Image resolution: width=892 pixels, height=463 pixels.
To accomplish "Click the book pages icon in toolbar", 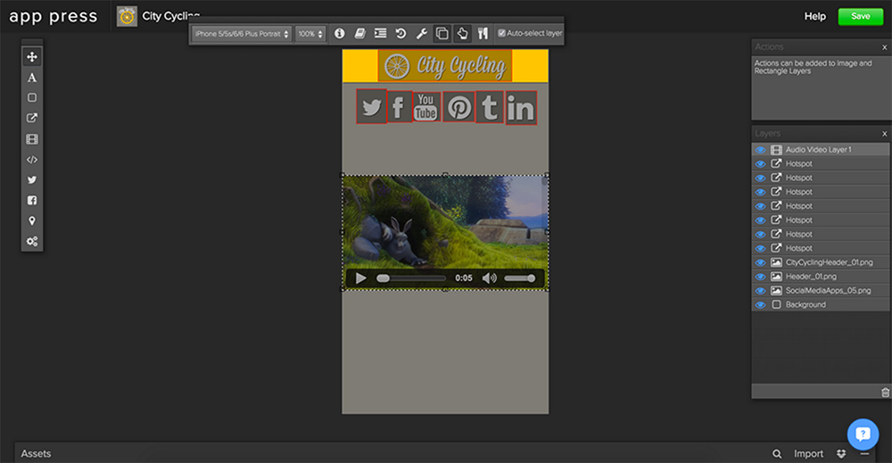I will click(x=359, y=34).
